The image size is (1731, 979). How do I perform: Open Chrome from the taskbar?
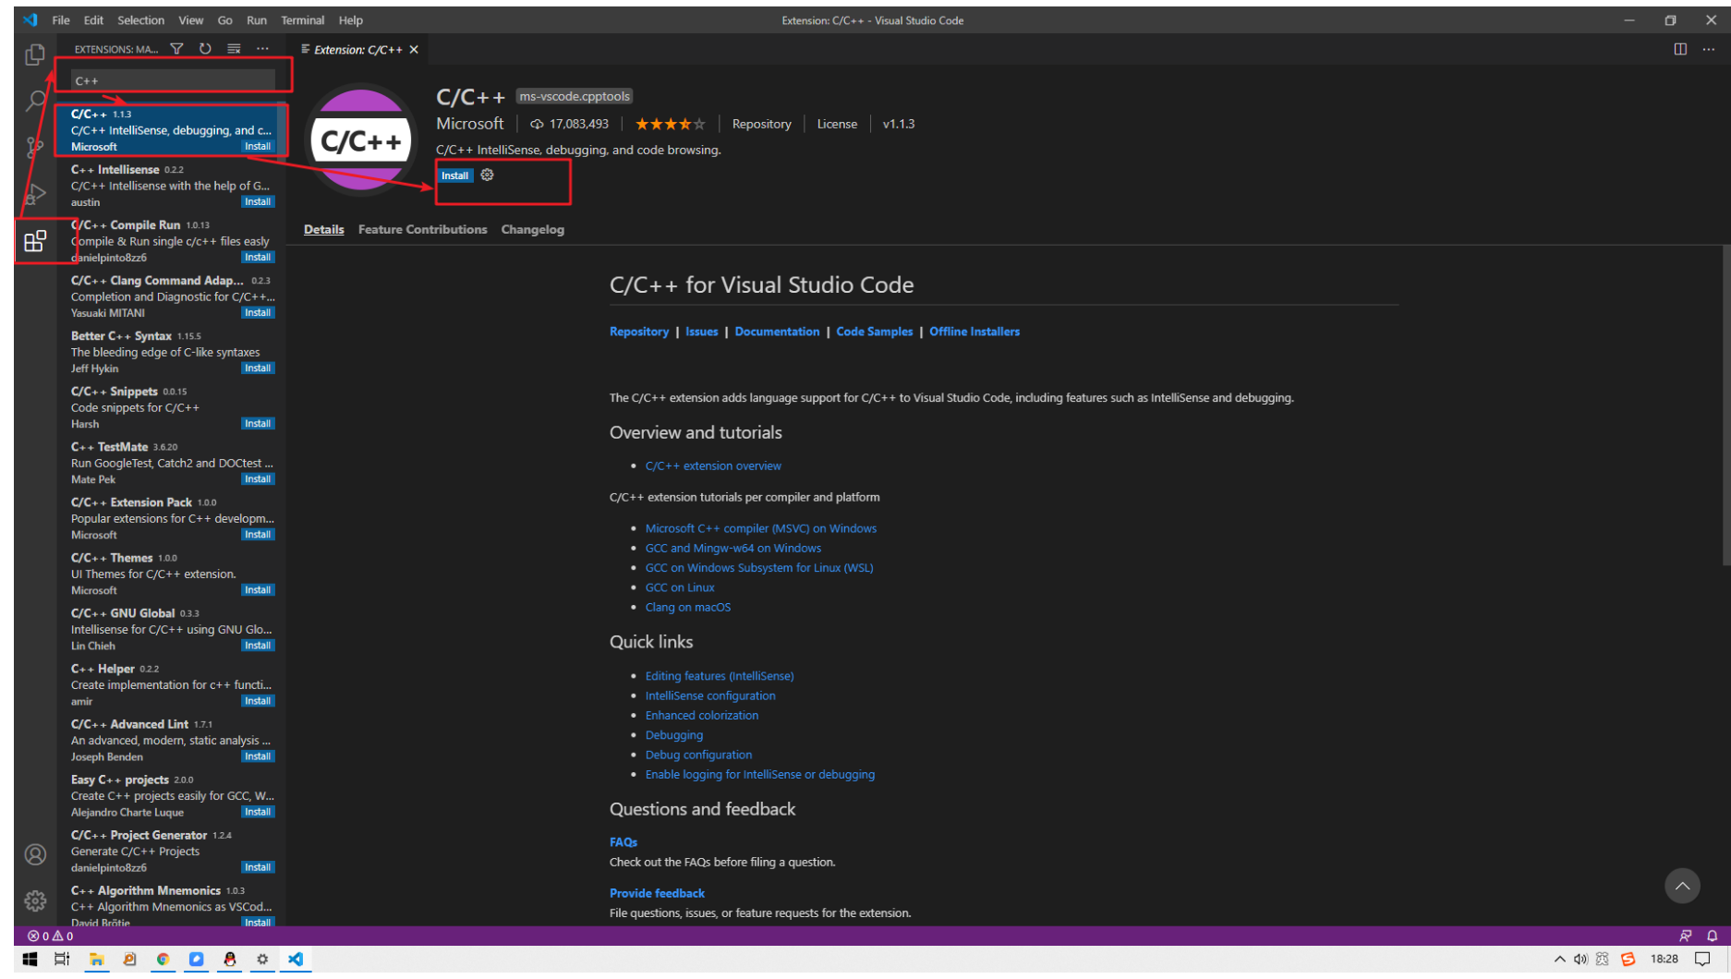coord(163,960)
